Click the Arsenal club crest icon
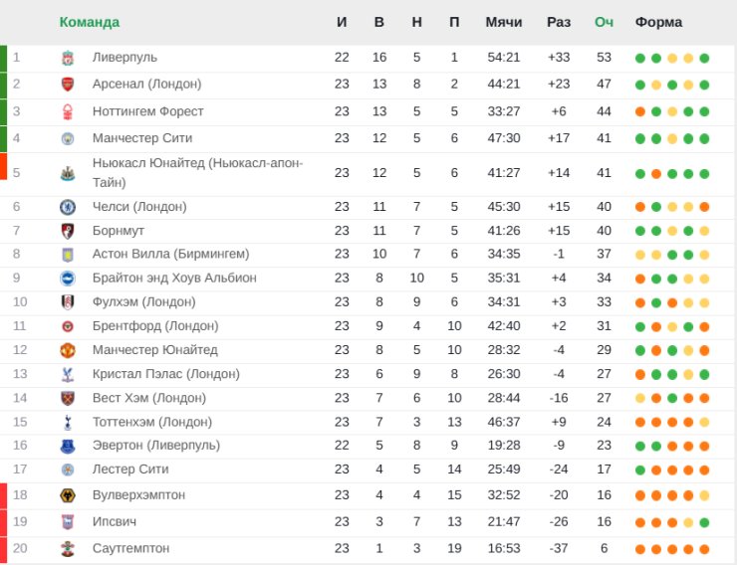Screen dimensions: 737x565 [68, 85]
